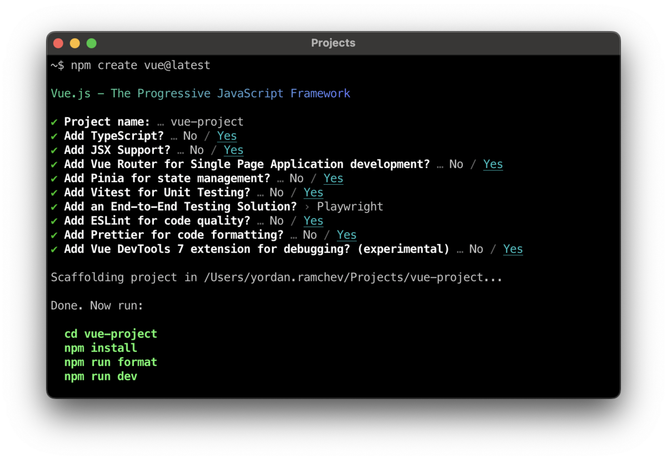667x460 pixels.
Task: Click the 'Add Pinia for state management?' text
Action: (x=167, y=179)
